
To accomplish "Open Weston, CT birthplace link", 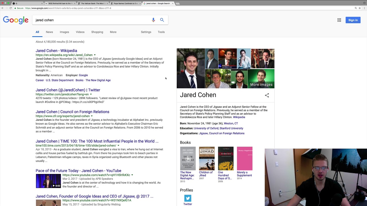I will point(231,123).
